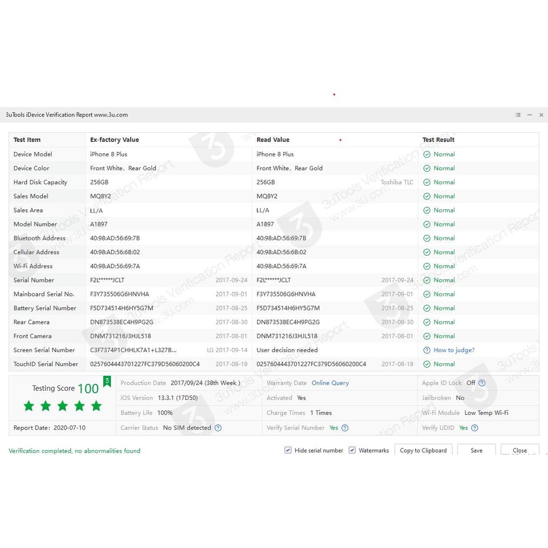Click the help icon beside Apple ID Lock
This screenshot has height=548, width=548.
(482, 383)
